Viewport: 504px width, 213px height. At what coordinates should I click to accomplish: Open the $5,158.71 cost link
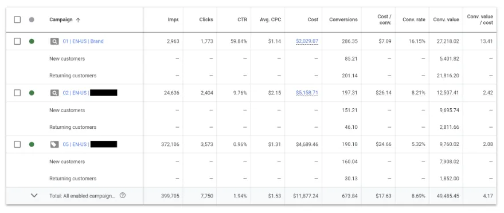click(x=307, y=93)
